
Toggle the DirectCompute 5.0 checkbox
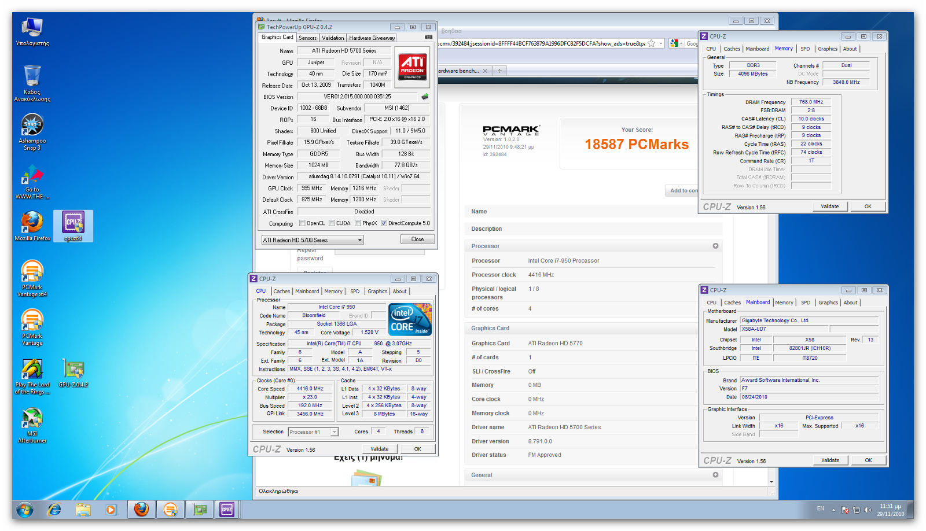tap(384, 223)
